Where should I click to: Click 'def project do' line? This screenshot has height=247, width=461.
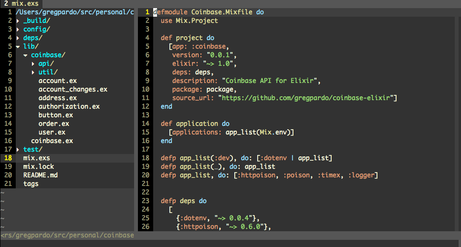187,38
